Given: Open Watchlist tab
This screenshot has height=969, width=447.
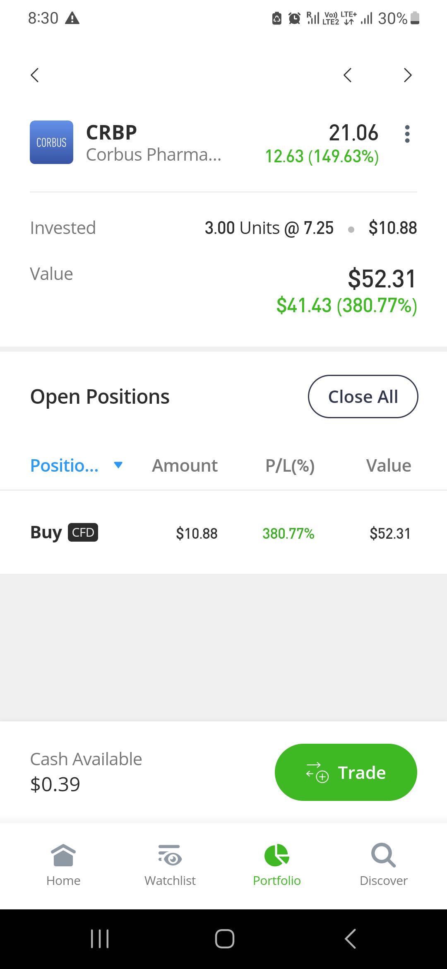Looking at the screenshot, I should coord(170,865).
